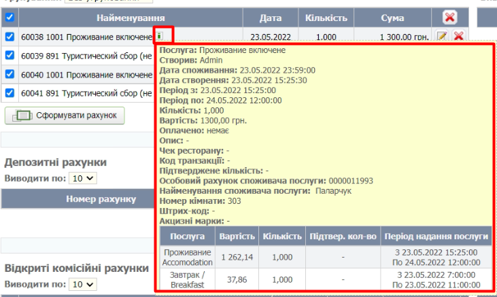Click the Сума column header
Viewport: 497px width, 297px height.
tap(392, 18)
